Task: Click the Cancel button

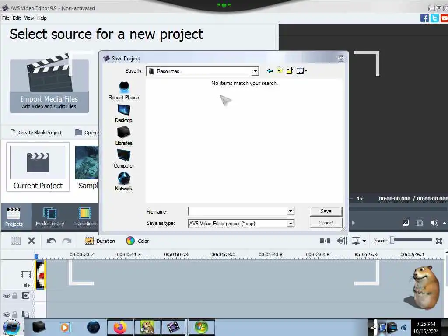Action: 325,223
